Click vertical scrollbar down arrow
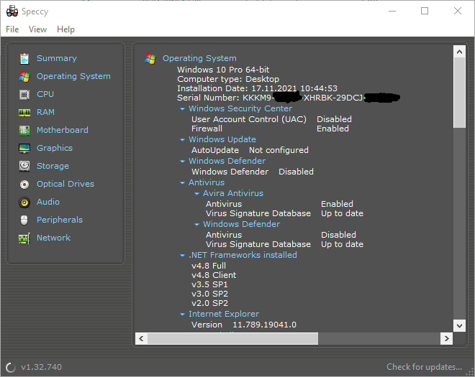Viewport: 475px width, 377px height. 459,325
